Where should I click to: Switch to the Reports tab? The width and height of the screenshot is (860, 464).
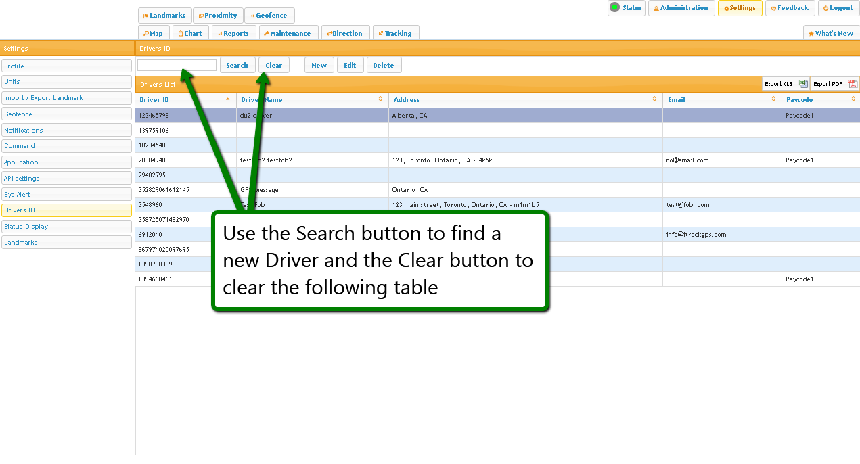pyautogui.click(x=233, y=33)
